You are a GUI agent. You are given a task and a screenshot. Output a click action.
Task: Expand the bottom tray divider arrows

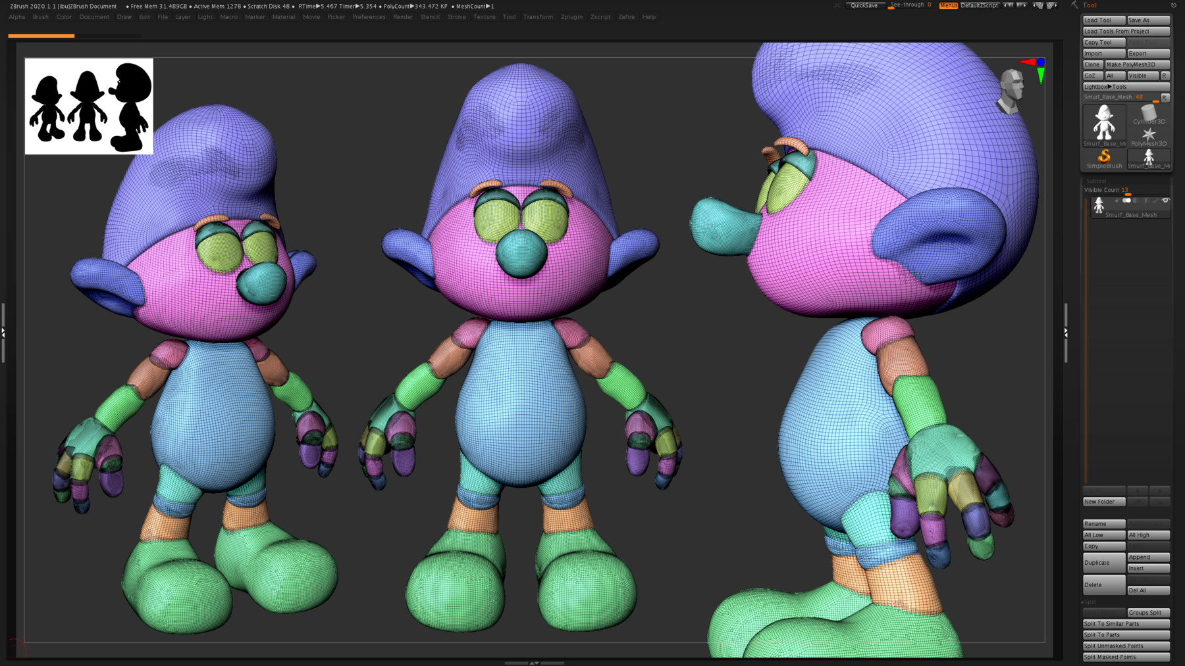click(x=534, y=663)
